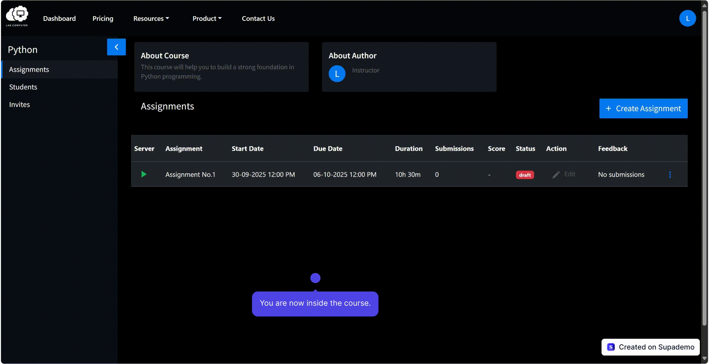
Task: Click the draft status badge
Action: click(525, 175)
